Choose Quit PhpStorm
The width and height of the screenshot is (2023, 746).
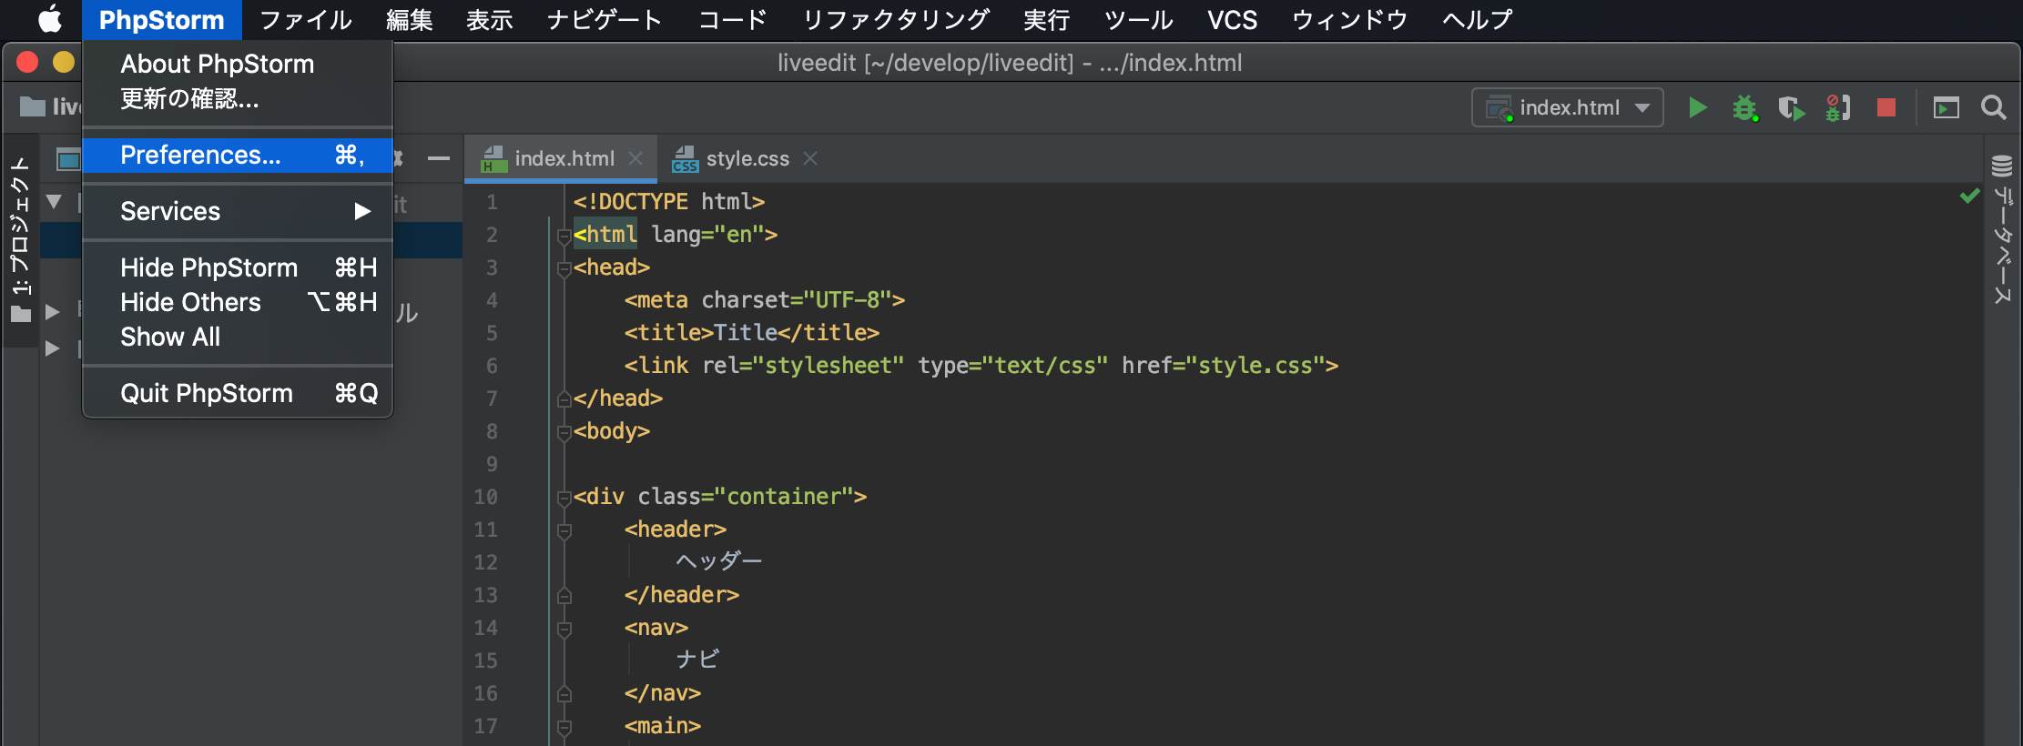pos(238,393)
